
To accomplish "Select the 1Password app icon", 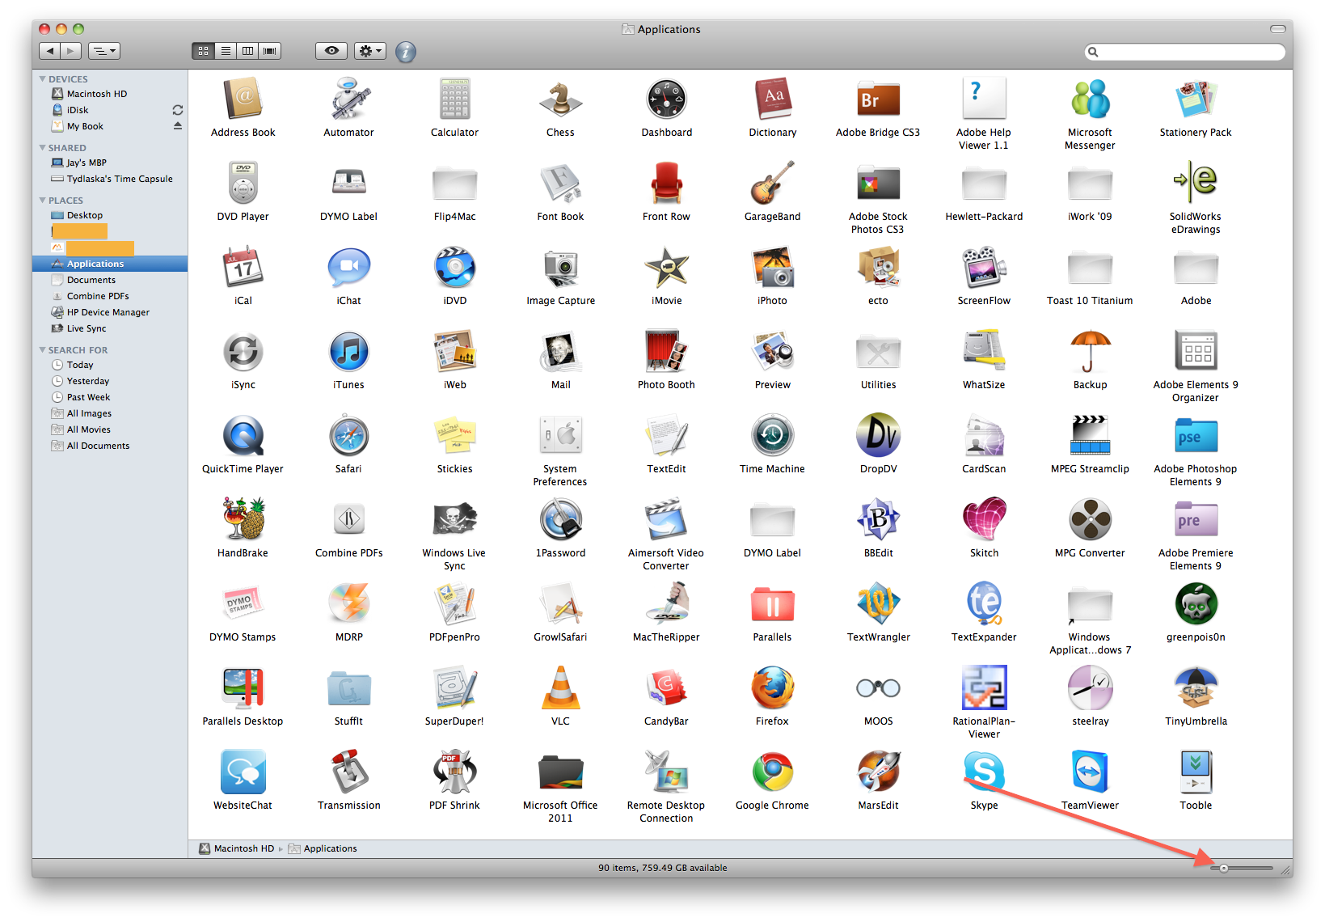I will pos(560,519).
